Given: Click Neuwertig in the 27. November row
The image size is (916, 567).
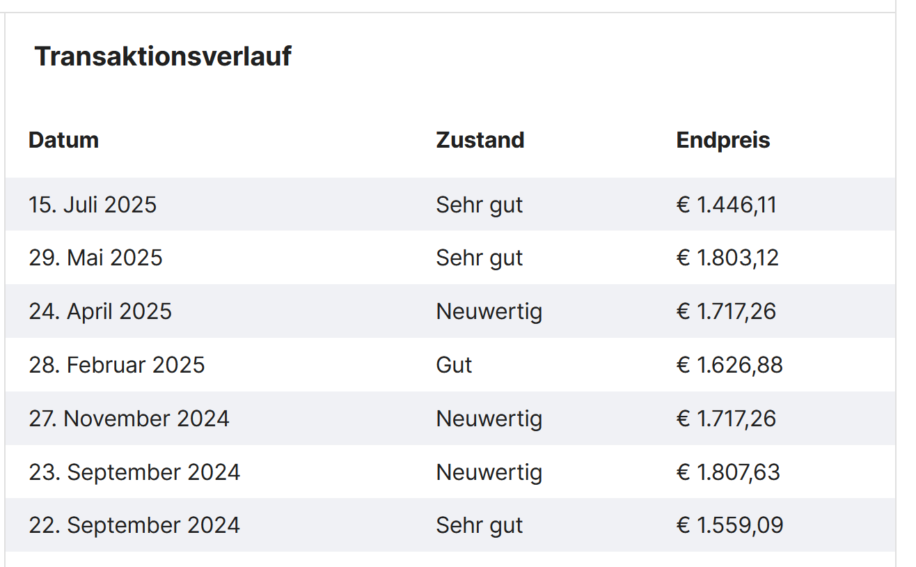Looking at the screenshot, I should click(x=489, y=419).
